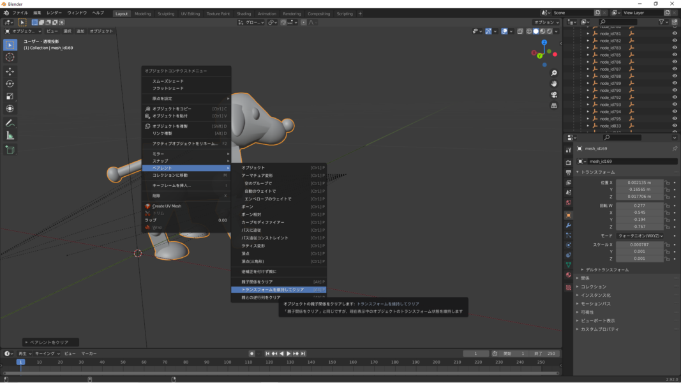Switch to the Modeling workspace tab

coord(142,13)
